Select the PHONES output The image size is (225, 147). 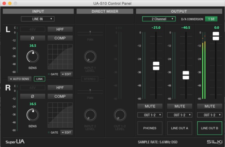pyautogui.click(x=150, y=128)
